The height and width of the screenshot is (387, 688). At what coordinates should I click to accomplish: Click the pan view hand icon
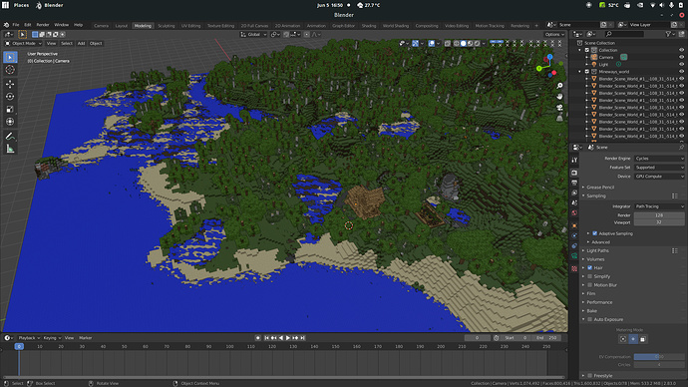(x=559, y=97)
